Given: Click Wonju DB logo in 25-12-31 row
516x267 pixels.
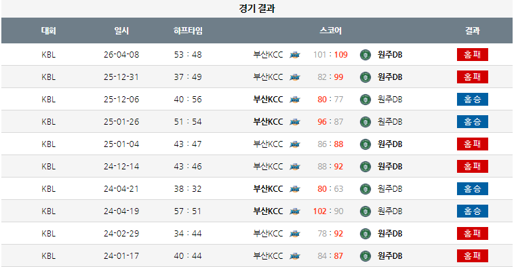Looking at the screenshot, I should pyautogui.click(x=365, y=77).
